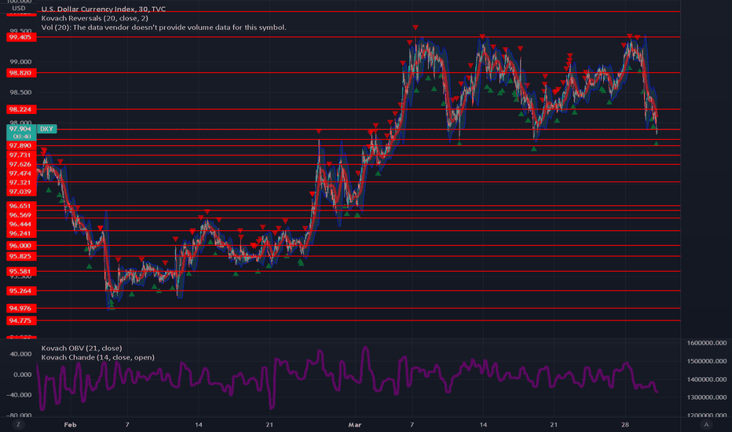This screenshot has width=732, height=432.
Task: Click the DXY symbol price tag
Action: click(46, 129)
